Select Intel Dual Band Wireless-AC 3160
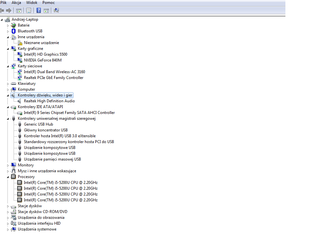 click(54, 72)
